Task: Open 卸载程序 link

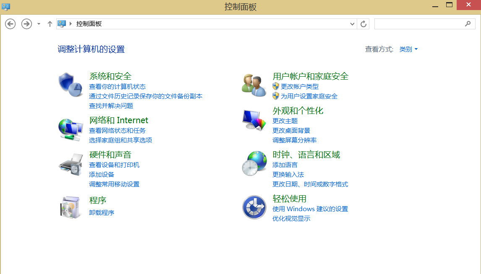Action: coord(101,213)
